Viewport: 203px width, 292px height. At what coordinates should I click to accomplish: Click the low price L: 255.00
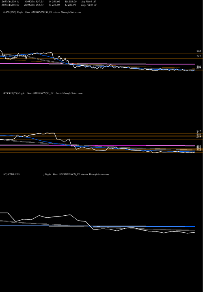click(x=71, y=5)
